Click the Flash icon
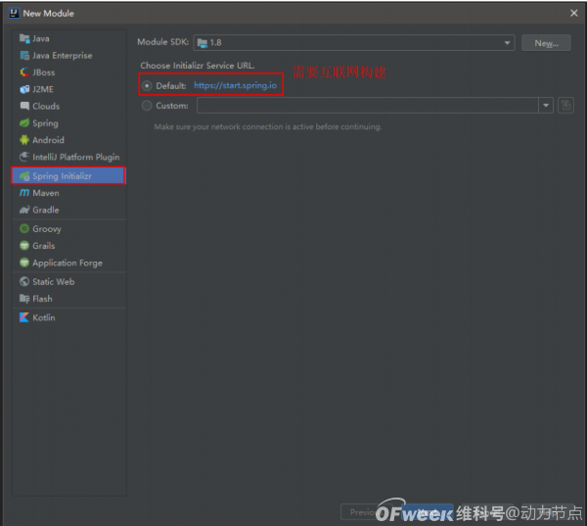 click(x=24, y=299)
